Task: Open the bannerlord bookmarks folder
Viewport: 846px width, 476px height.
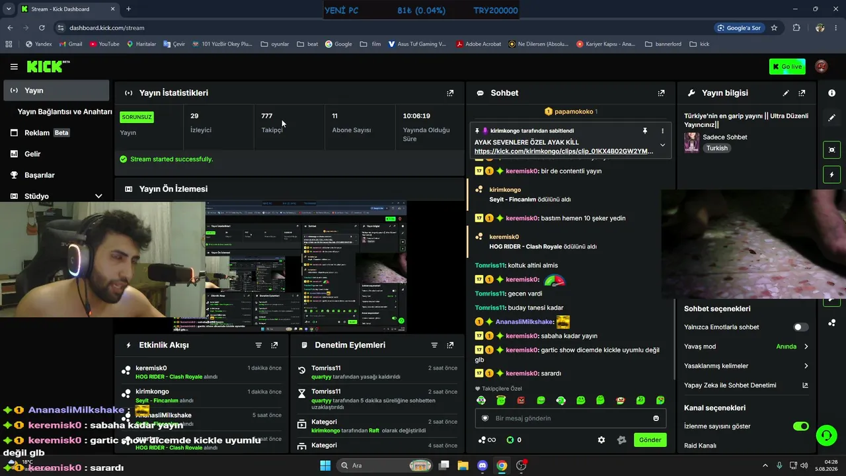Action: (662, 44)
